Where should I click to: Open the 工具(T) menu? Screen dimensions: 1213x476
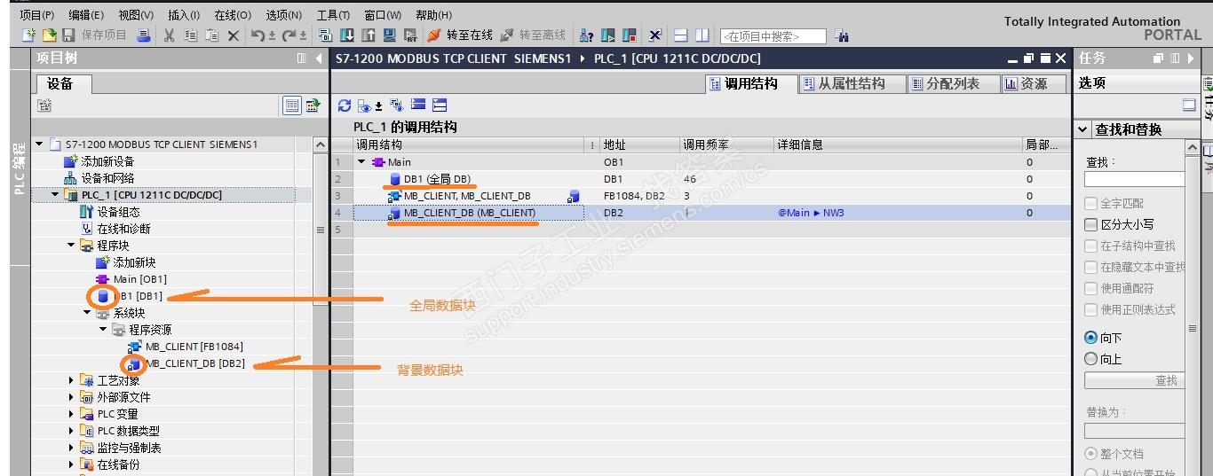pyautogui.click(x=335, y=15)
